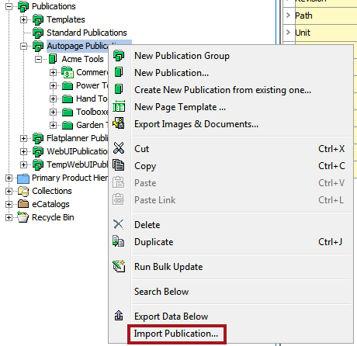Choose Import Publication... from context menu
The width and height of the screenshot is (357, 346).
[176, 334]
